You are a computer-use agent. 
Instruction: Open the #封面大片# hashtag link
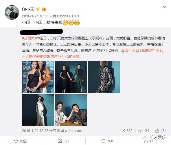[x=31, y=38]
